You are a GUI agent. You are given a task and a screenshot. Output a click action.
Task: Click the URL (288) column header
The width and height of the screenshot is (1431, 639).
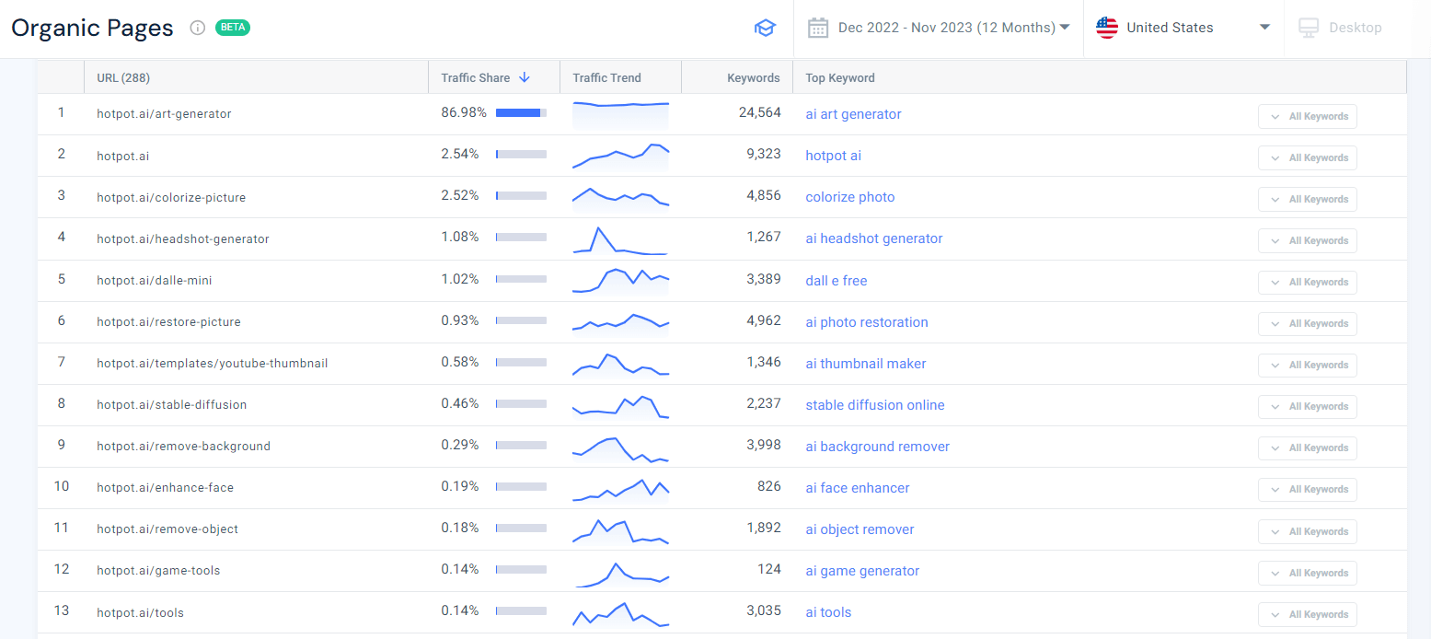pos(123,77)
